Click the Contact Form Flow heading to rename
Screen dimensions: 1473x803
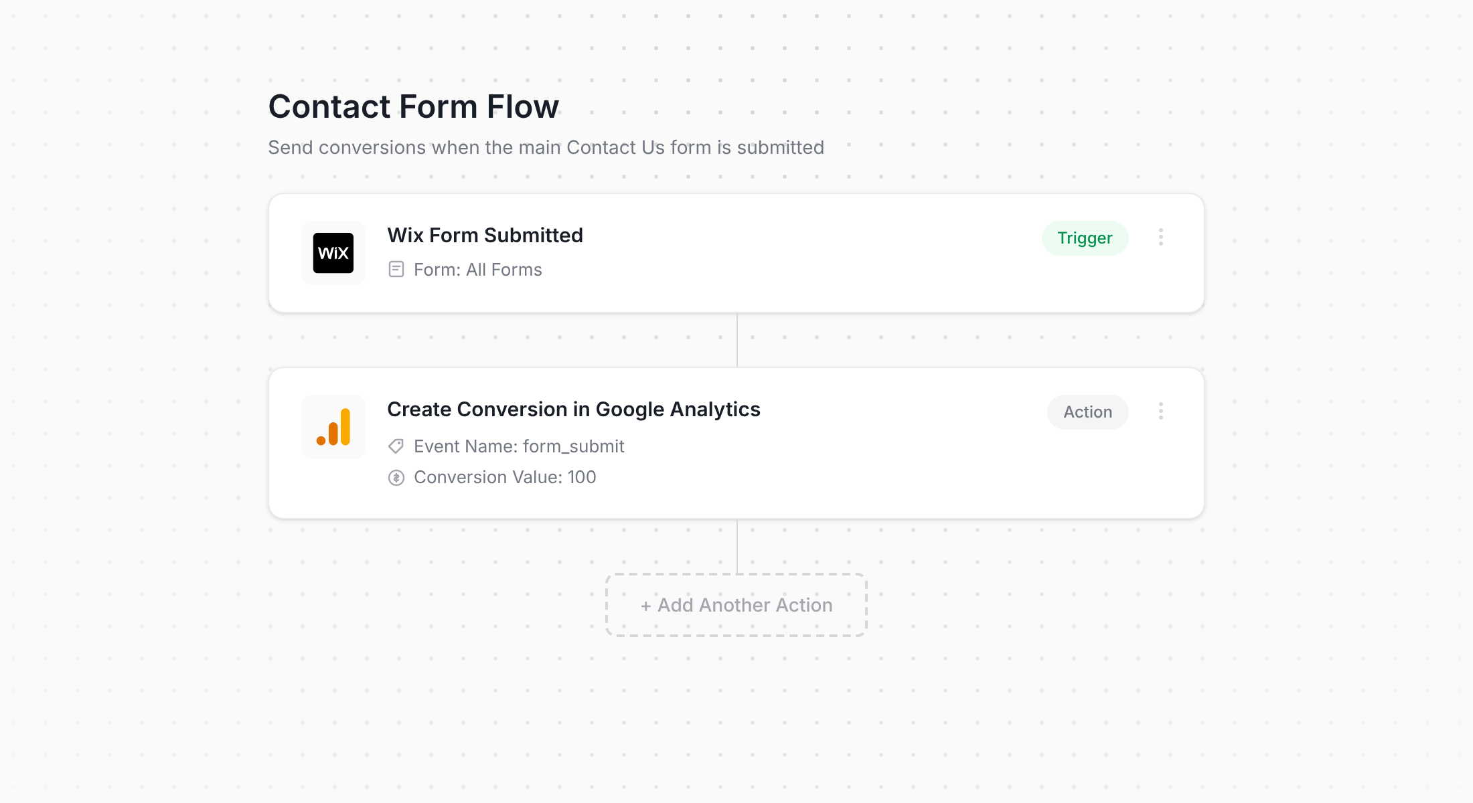413,106
